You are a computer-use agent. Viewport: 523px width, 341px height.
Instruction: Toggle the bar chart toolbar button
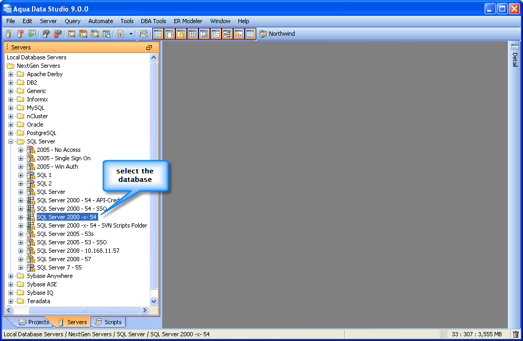[238, 34]
